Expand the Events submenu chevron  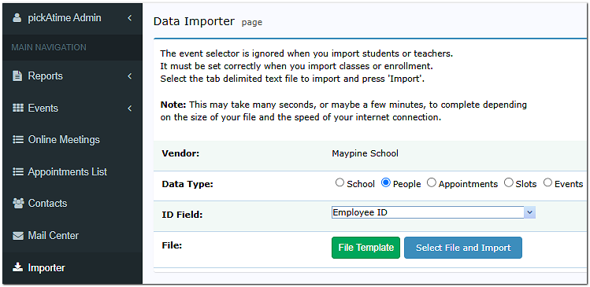[x=129, y=109]
